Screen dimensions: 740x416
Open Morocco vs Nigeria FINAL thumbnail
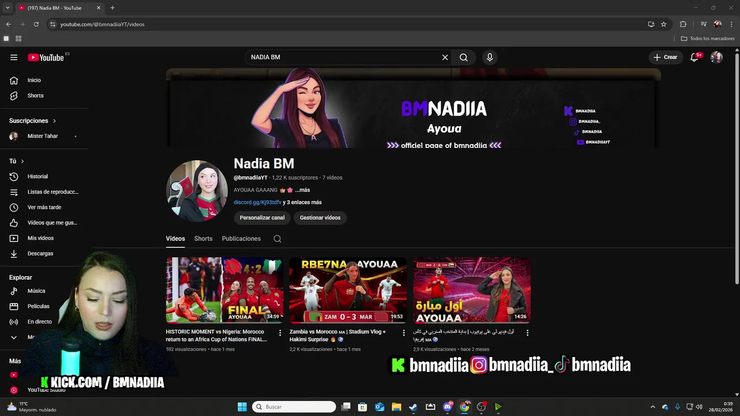click(225, 290)
